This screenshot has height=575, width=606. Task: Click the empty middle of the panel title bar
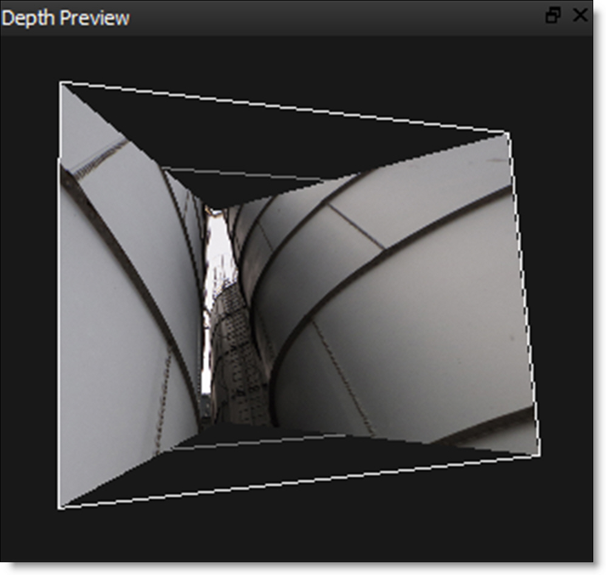click(x=334, y=17)
